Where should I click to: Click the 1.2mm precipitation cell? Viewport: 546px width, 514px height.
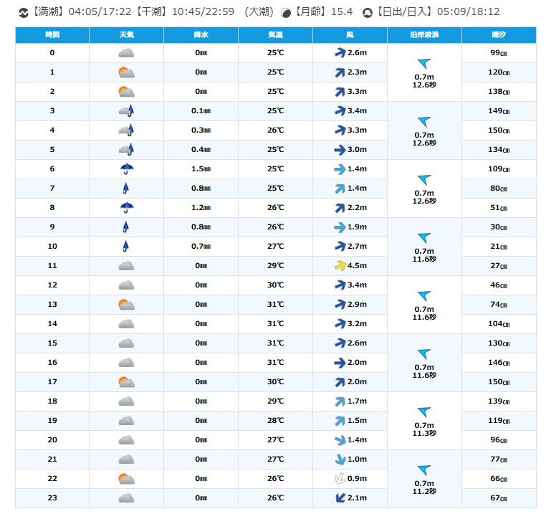tap(201, 208)
